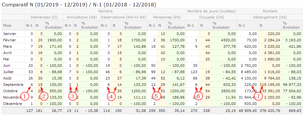Select the Occupés (Od) column header
This screenshot has width=306, height=117.
[211, 17]
